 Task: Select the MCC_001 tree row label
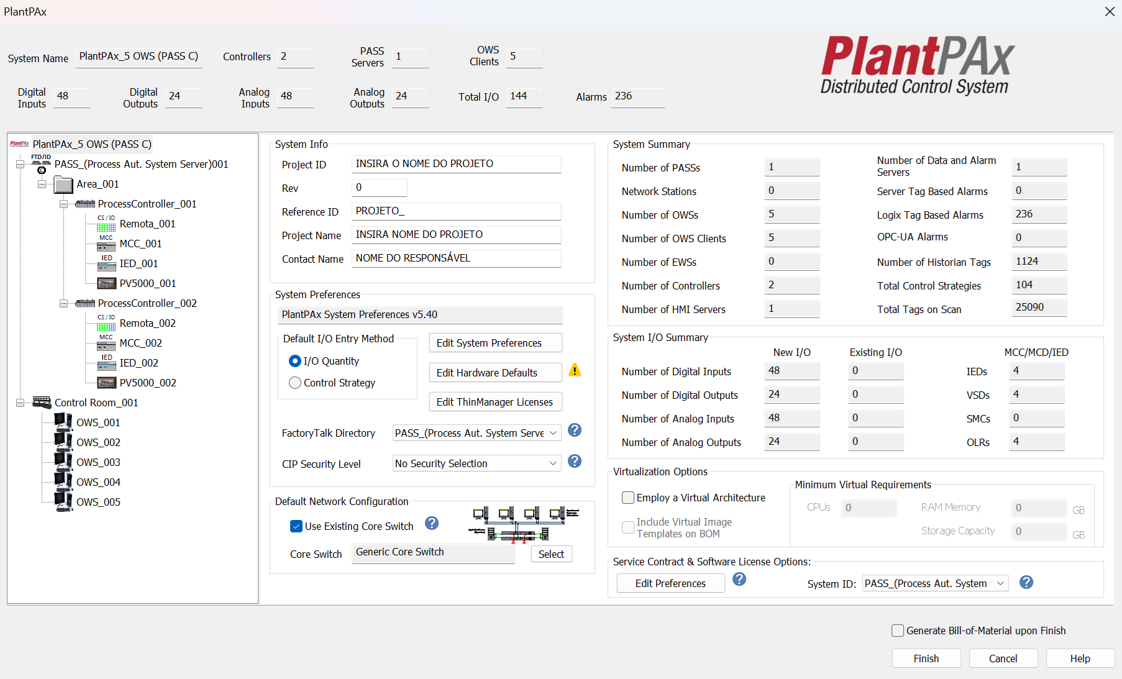(140, 244)
